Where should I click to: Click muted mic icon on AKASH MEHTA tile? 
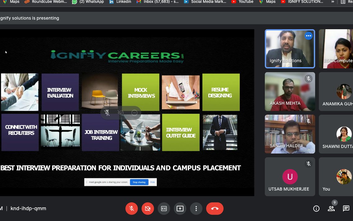pos(308,78)
